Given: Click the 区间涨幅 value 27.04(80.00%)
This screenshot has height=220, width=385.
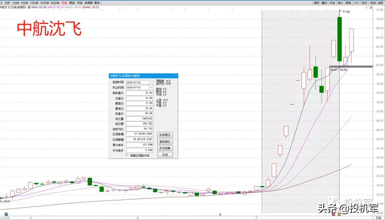Looking at the screenshot, I should click(139, 134).
